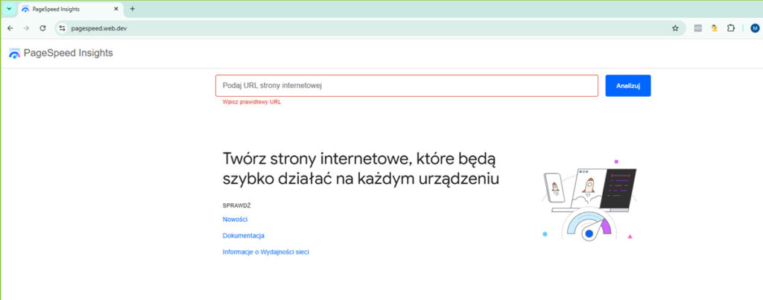Focus the address bar showing pagespeed.web.dev
This screenshot has height=300, width=763.
(370, 28)
